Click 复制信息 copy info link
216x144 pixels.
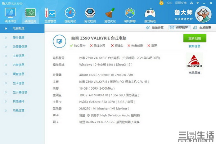coord(194,46)
